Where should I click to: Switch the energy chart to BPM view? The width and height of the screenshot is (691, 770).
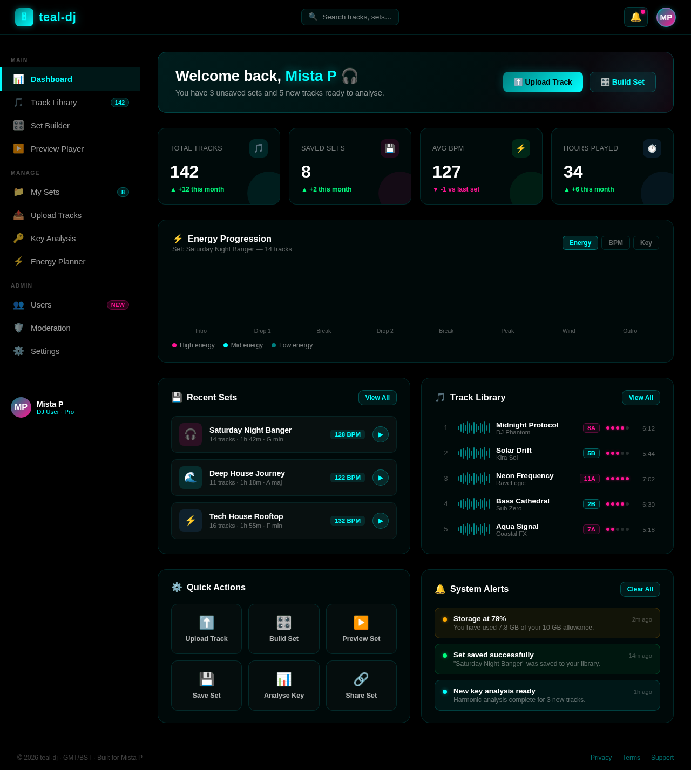click(x=615, y=243)
